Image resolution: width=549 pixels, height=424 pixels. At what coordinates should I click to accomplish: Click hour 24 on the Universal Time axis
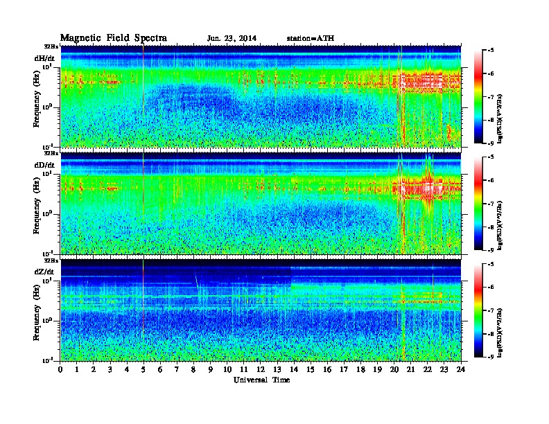[x=461, y=369]
